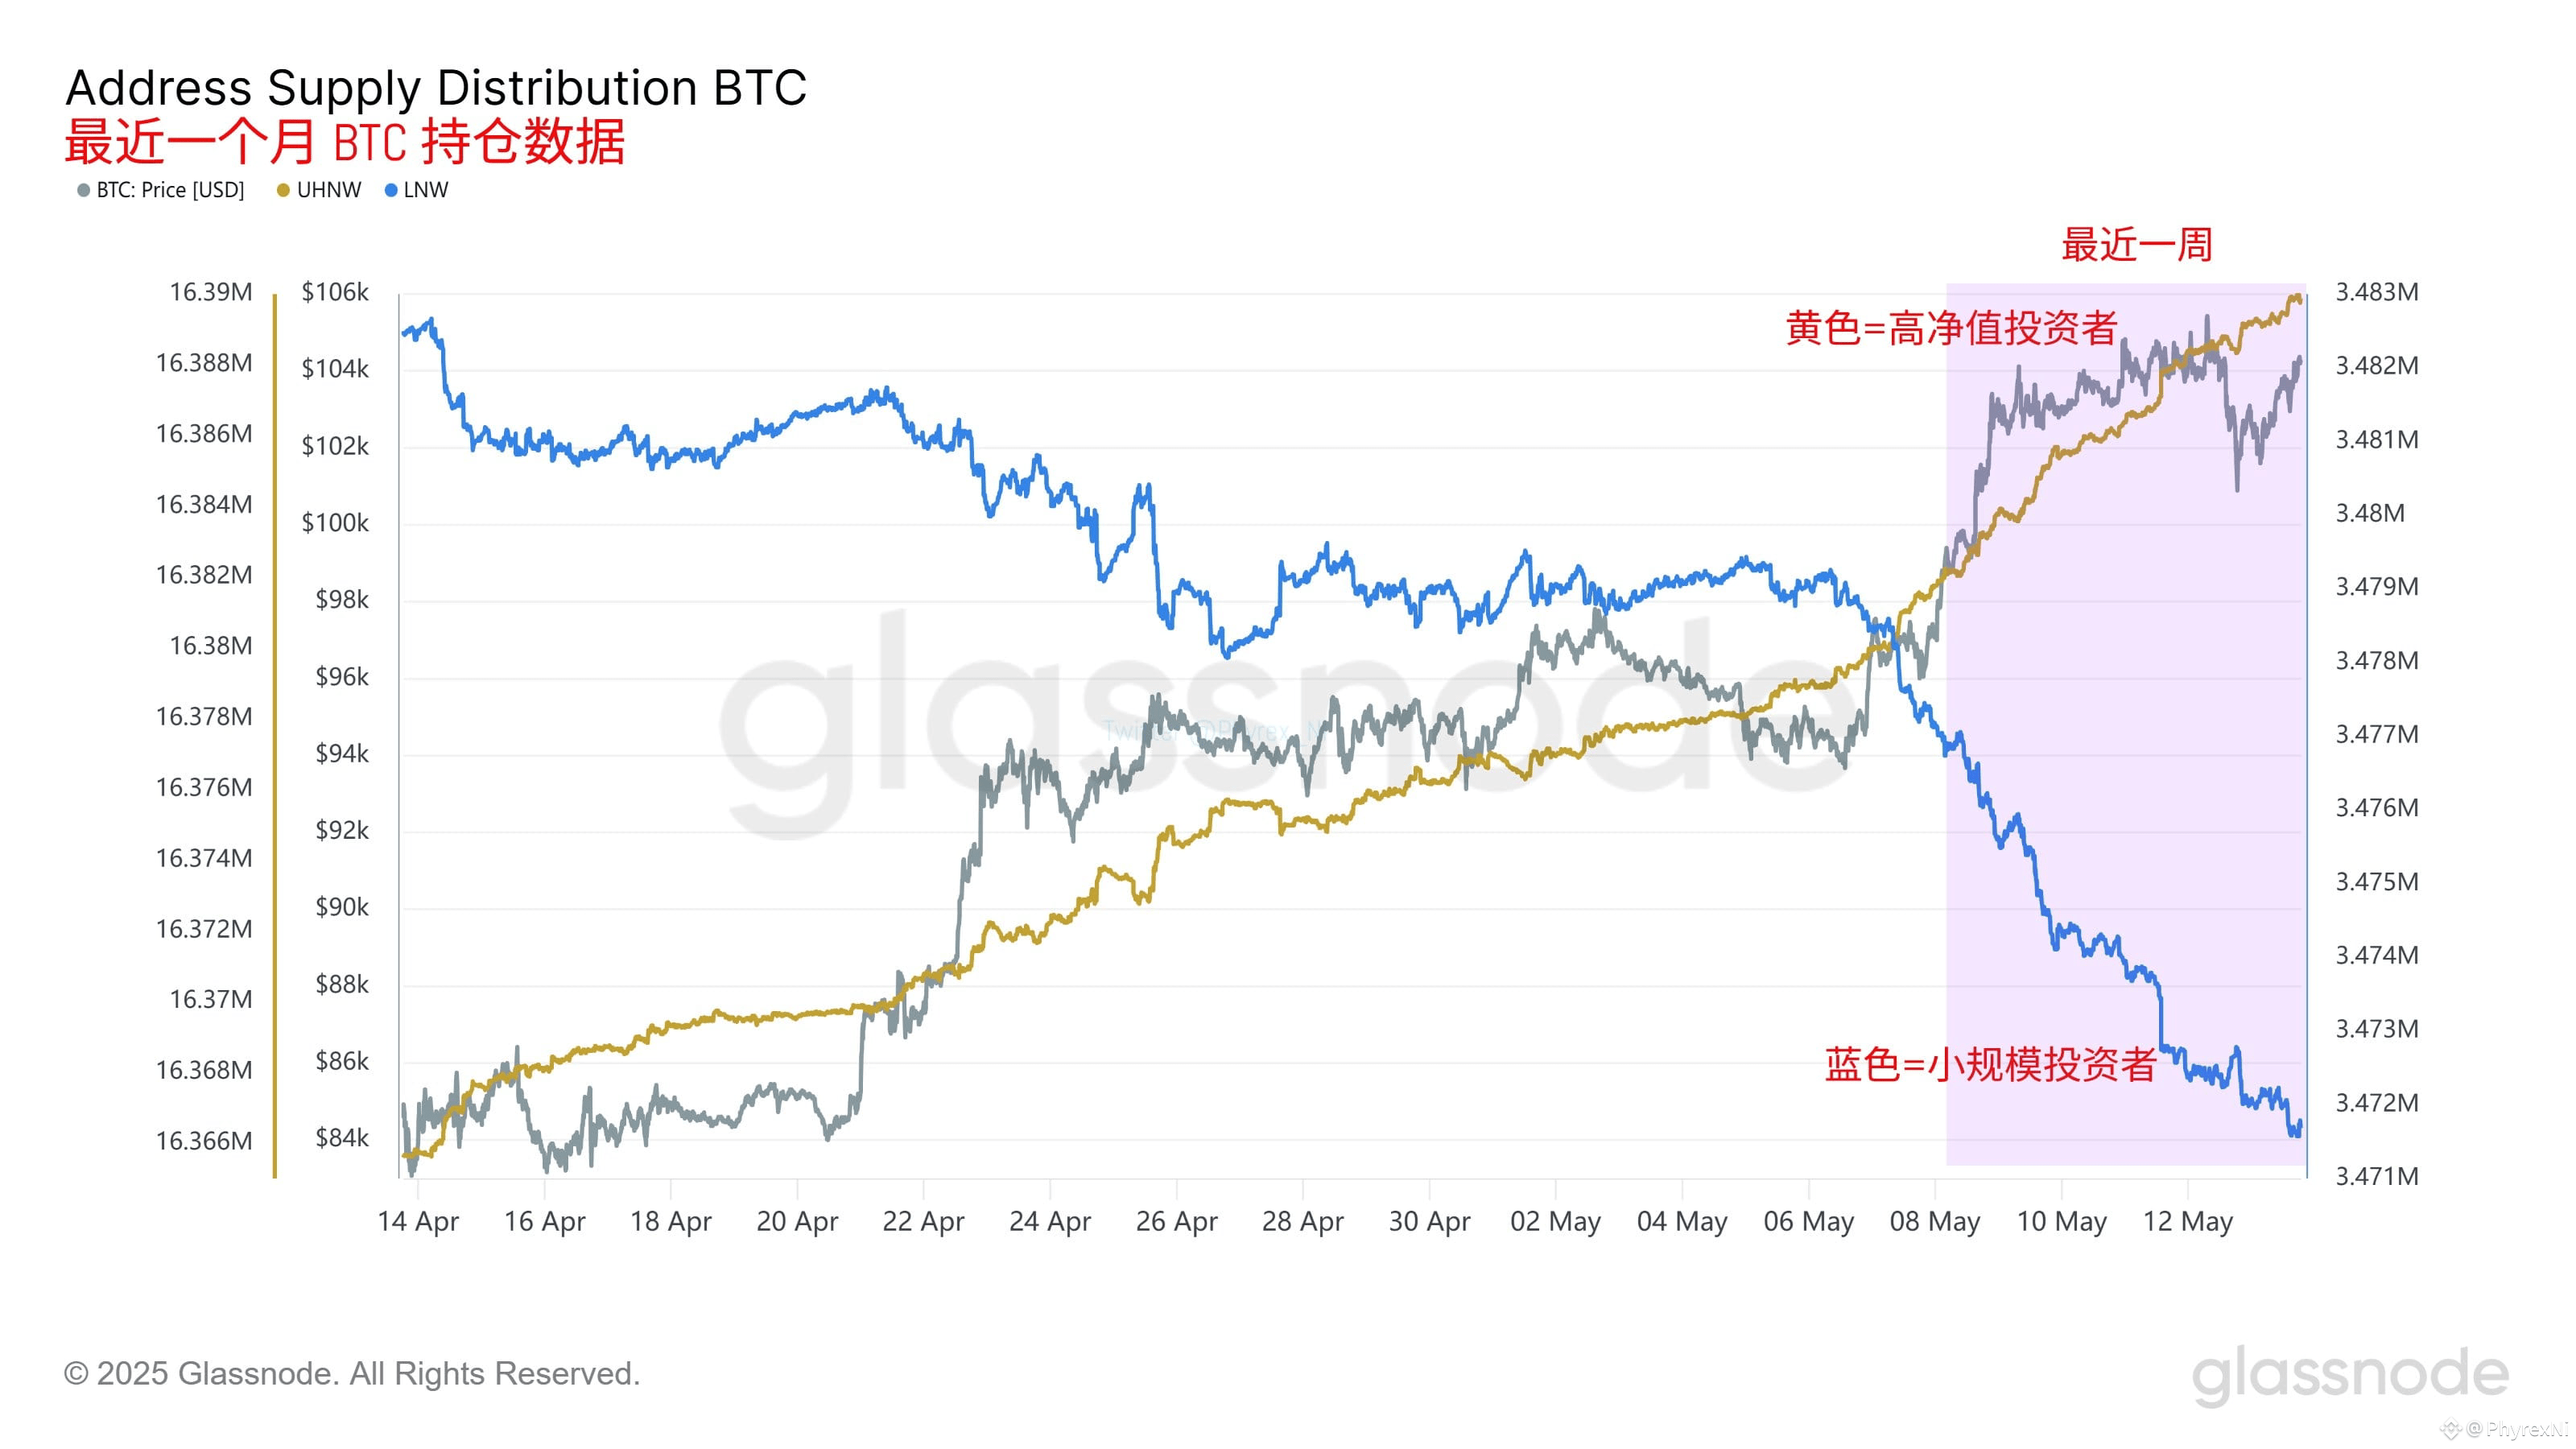Click the 22 Apr x-axis date label
Viewport: 2576px width, 1449px height.
coord(923,1221)
